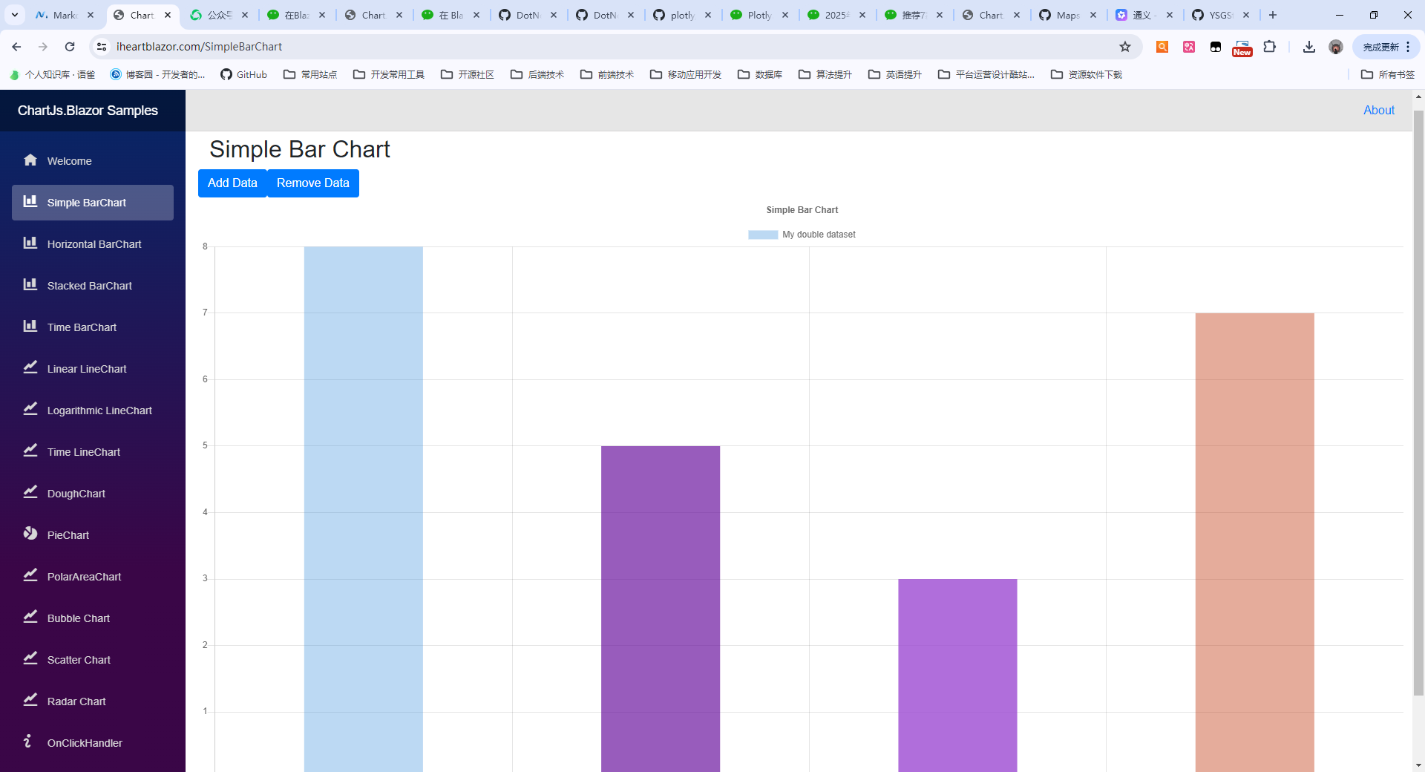
Task: Navigate to the Radar Chart sample
Action: (76, 701)
